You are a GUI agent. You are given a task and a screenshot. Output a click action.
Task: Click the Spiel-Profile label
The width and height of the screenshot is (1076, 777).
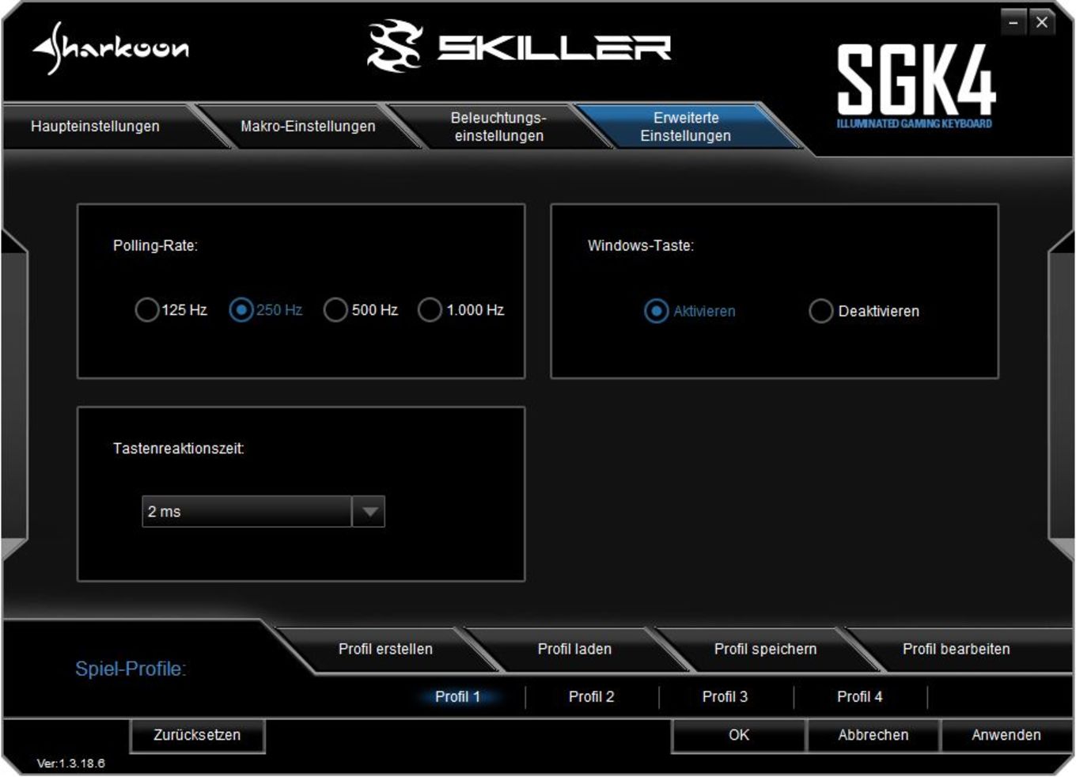pos(131,669)
